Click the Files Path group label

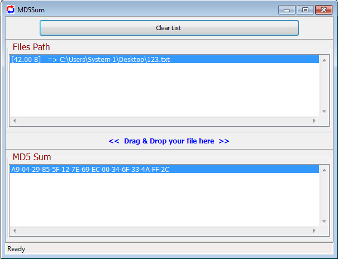(x=31, y=47)
